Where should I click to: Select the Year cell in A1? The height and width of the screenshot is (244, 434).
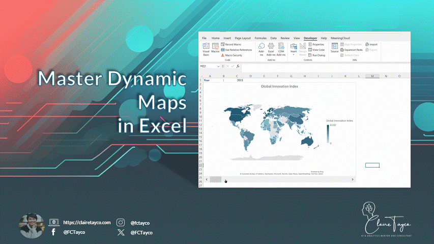(x=210, y=80)
